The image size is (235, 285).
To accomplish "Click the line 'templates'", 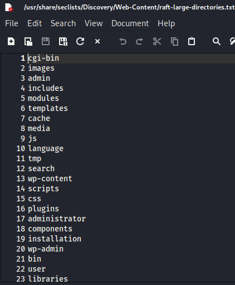I will click(x=48, y=108).
